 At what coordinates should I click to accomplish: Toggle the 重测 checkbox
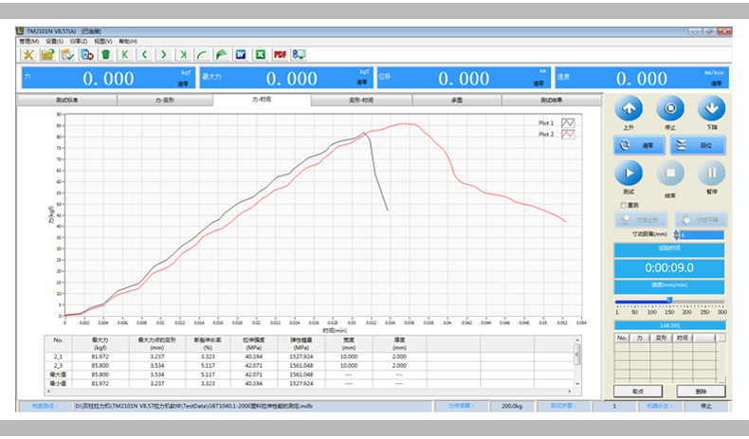(x=621, y=204)
